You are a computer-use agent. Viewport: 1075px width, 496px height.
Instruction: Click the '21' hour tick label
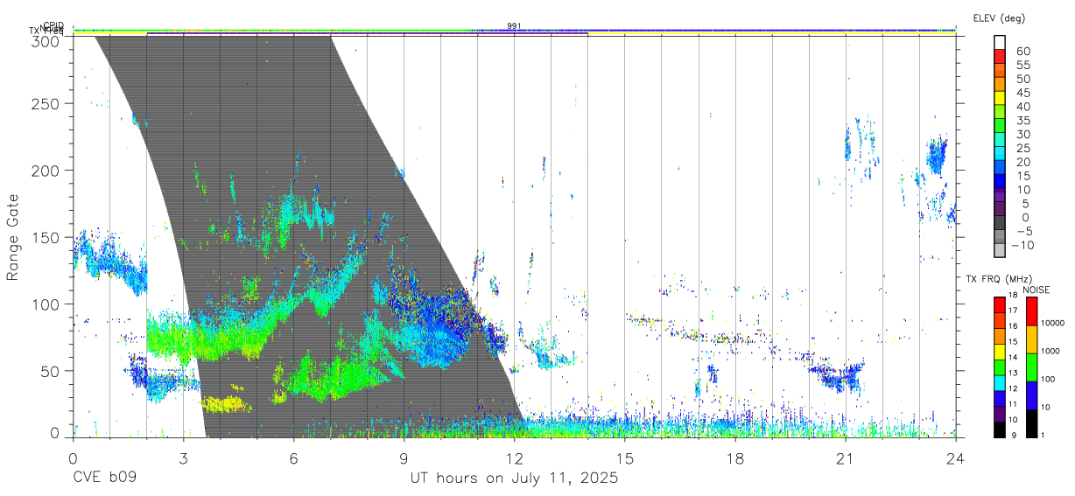click(x=845, y=458)
